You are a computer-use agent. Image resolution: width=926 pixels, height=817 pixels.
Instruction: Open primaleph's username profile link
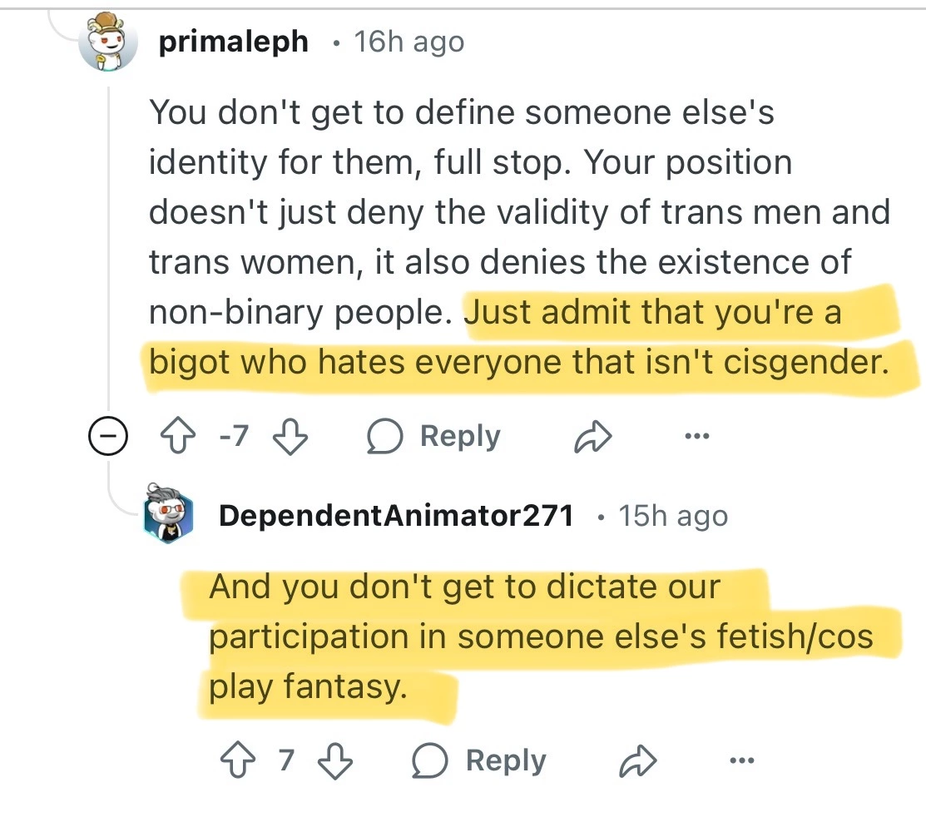[233, 42]
